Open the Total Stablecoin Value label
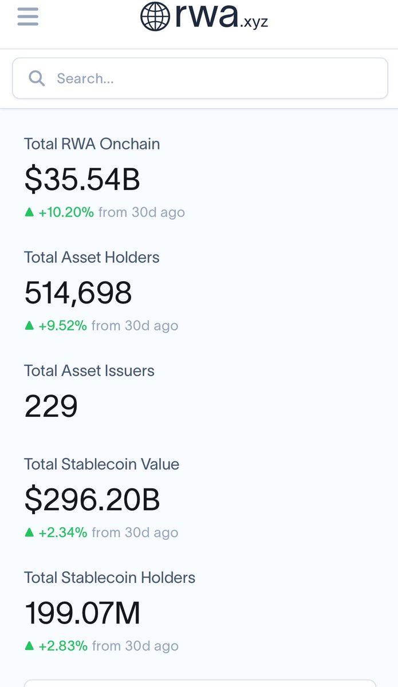Image resolution: width=398 pixels, height=687 pixels. pos(101,464)
